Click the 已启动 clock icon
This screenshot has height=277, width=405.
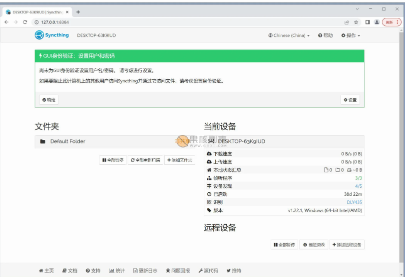[209, 194]
